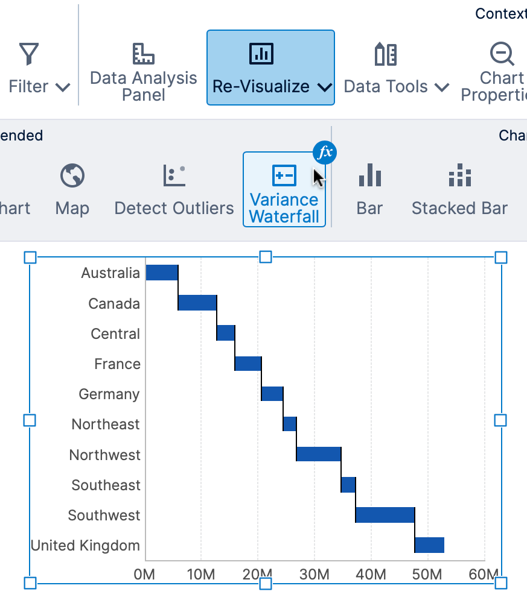The width and height of the screenshot is (527, 606).
Task: Expand the Filter dropdown chevron
Action: 63,87
